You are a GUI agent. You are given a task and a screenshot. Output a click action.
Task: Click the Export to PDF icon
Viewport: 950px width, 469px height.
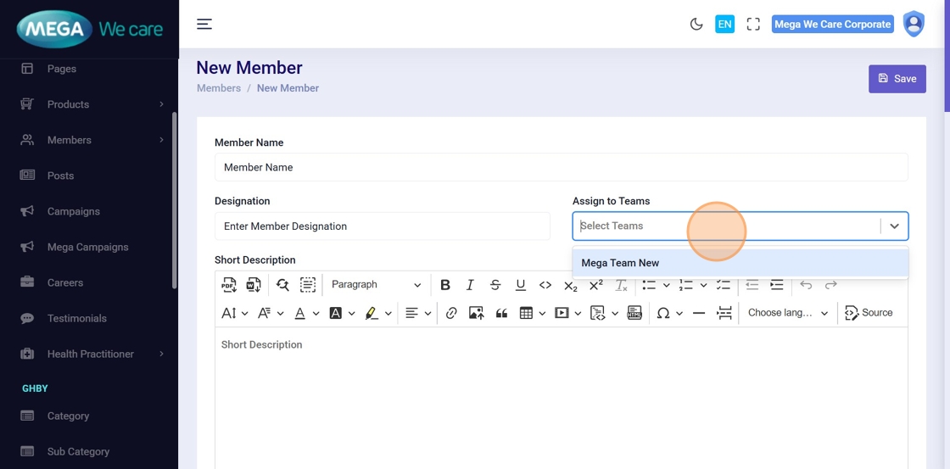point(229,285)
